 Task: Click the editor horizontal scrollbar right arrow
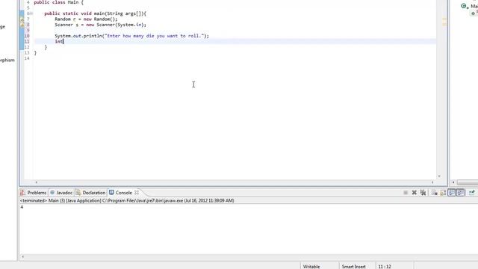[432, 182]
